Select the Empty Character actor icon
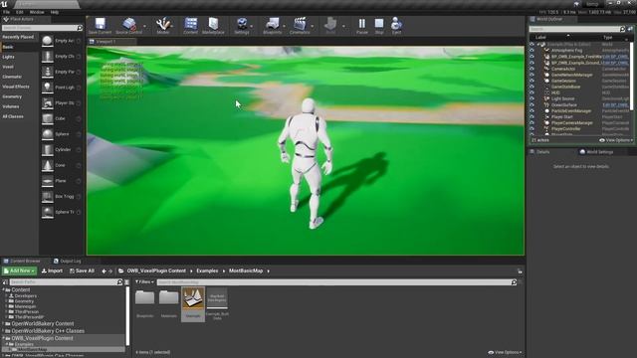The image size is (637, 358). pos(48,57)
